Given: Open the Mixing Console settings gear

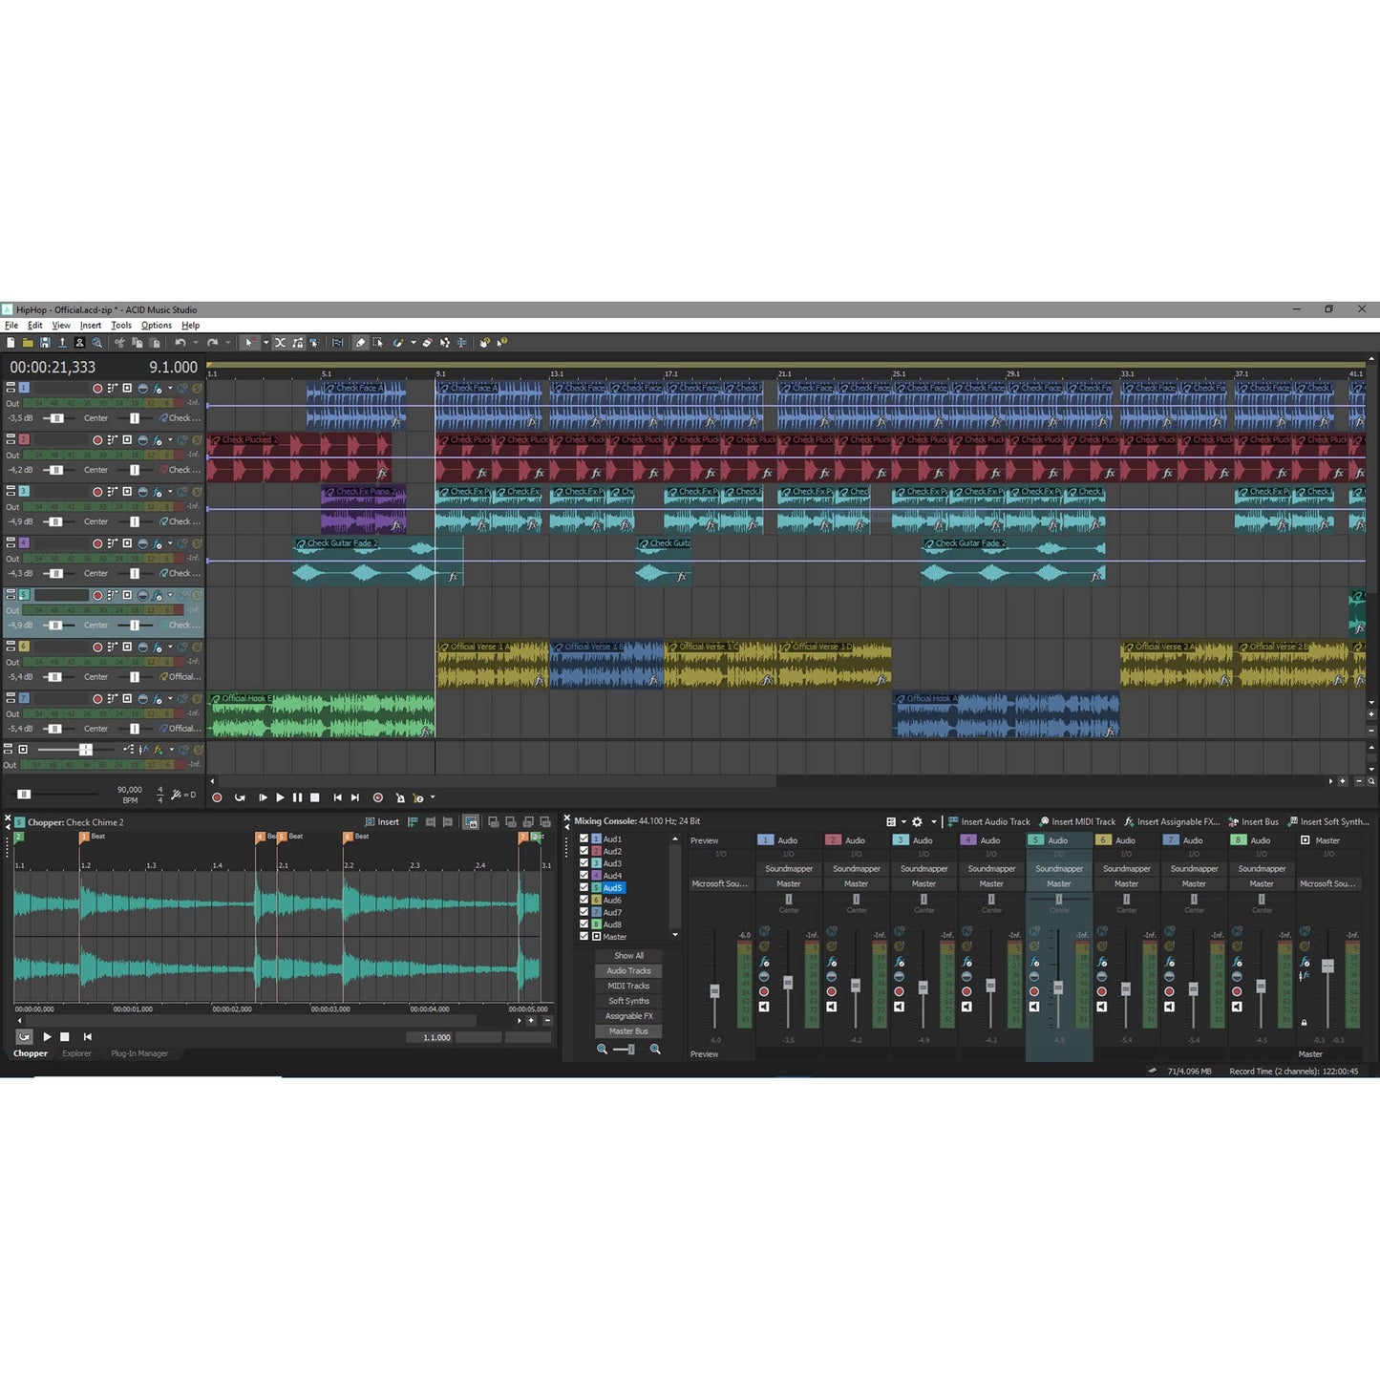Looking at the screenshot, I should click(x=917, y=821).
